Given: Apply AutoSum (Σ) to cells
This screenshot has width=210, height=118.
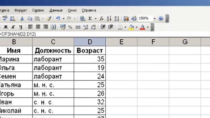Looking at the screenshot, I should [x=90, y=18].
